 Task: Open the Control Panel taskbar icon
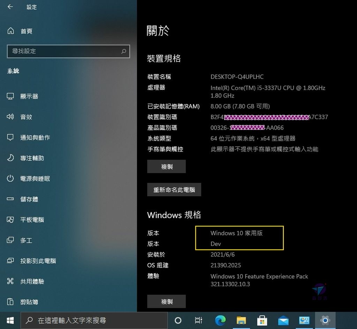tap(304, 321)
